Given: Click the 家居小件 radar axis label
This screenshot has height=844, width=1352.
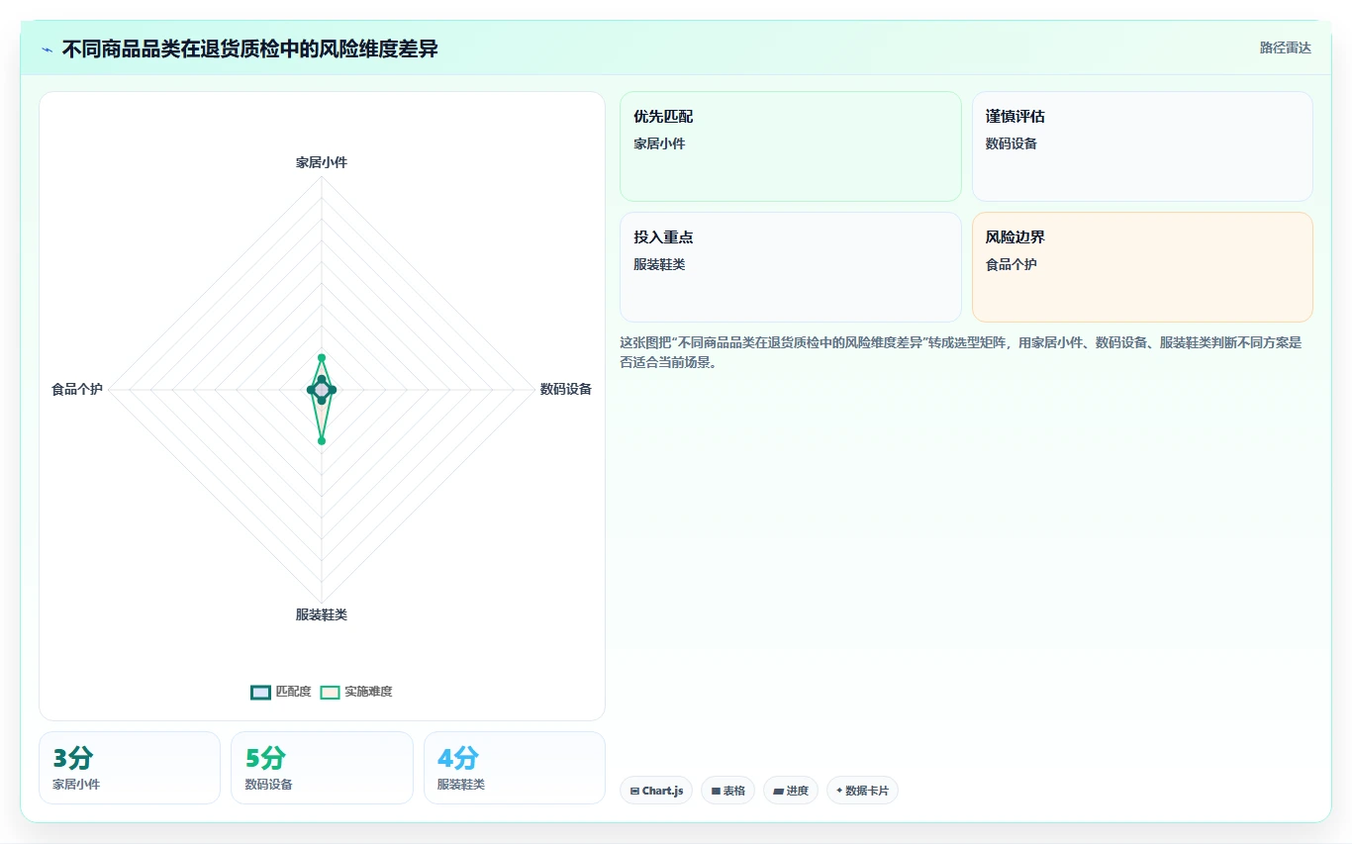Looking at the screenshot, I should [x=322, y=162].
